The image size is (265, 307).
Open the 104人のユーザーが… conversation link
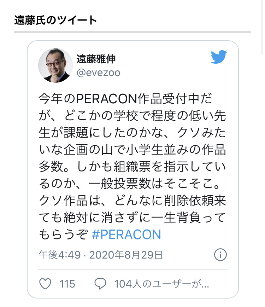click(x=161, y=284)
